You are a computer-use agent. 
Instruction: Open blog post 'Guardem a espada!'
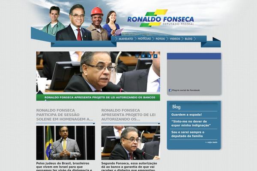(x=186, y=115)
